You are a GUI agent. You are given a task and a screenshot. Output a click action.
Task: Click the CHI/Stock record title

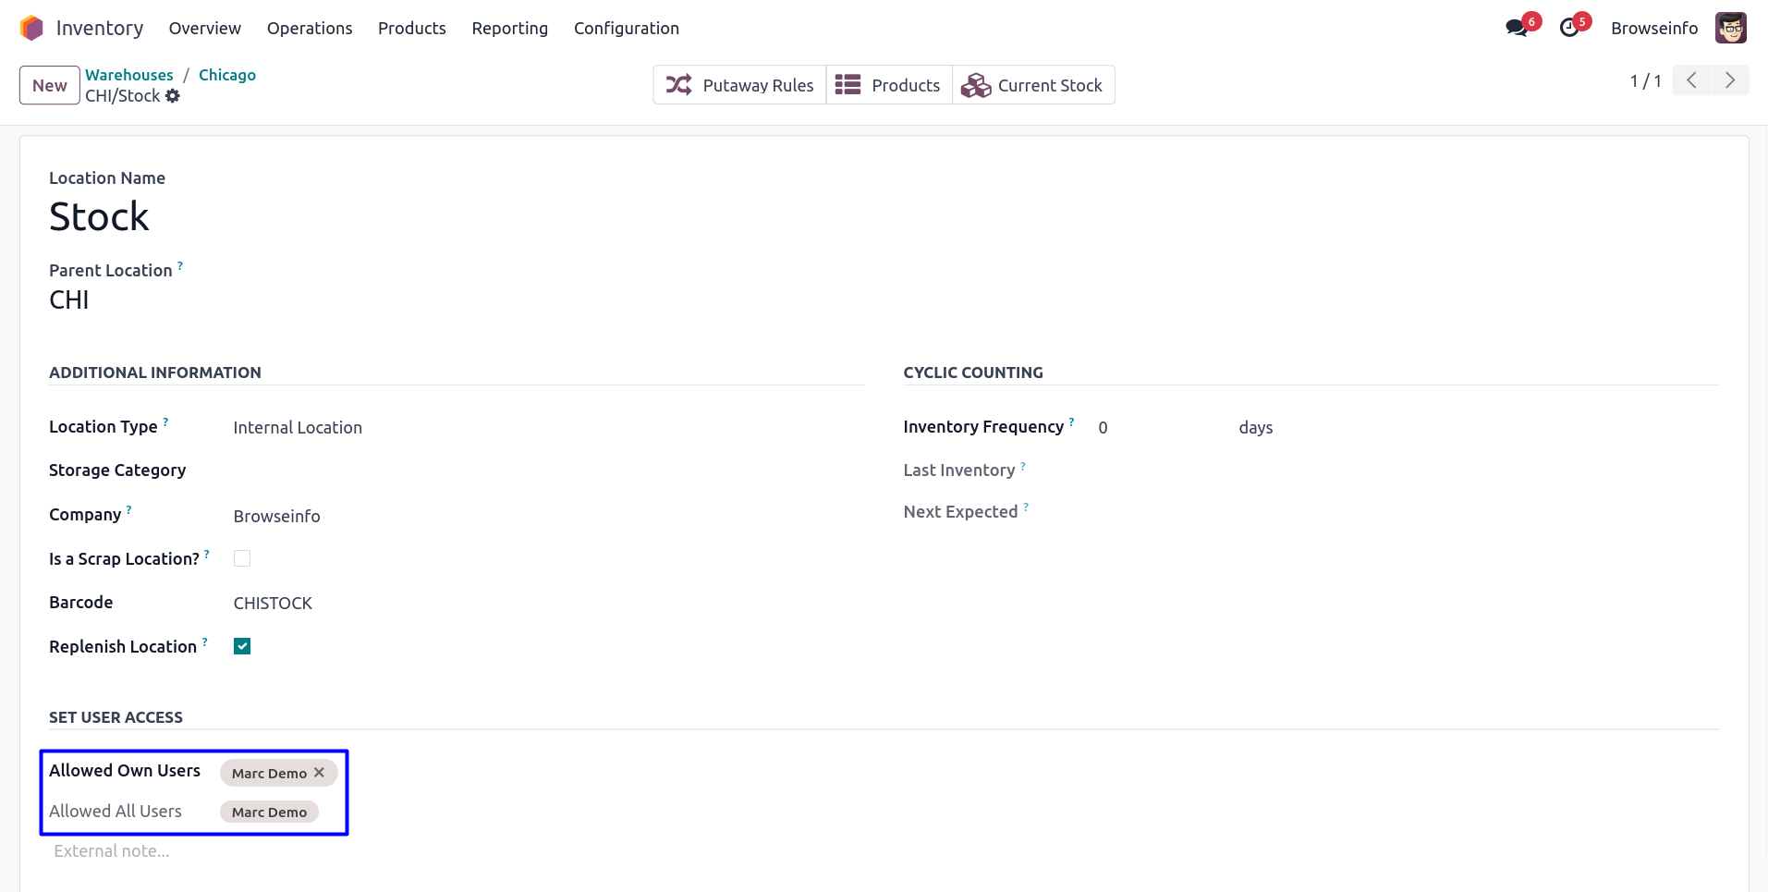point(123,96)
